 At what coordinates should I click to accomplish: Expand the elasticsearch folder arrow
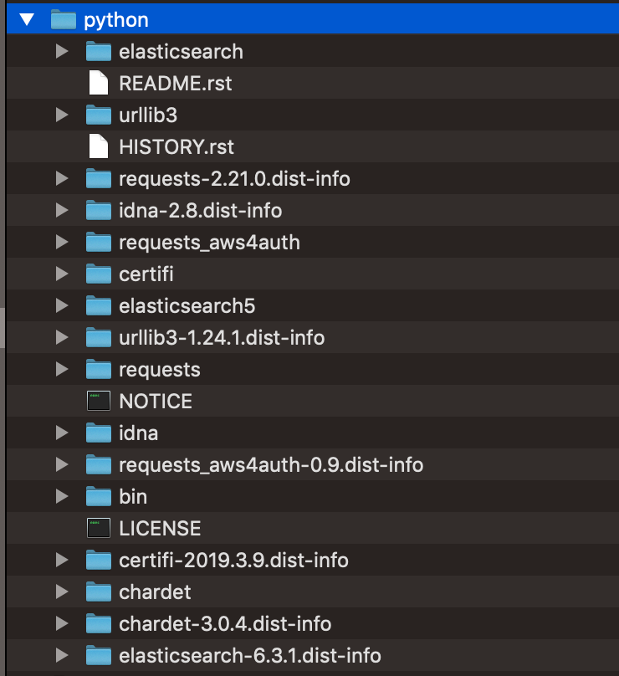62,51
